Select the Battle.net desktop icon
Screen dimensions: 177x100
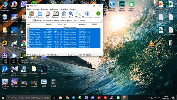5,70
